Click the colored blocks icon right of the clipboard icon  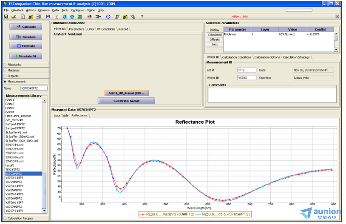(x=125, y=17)
